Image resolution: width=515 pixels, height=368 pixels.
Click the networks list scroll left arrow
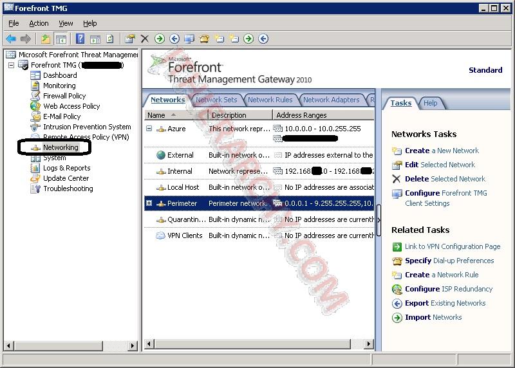pyautogui.click(x=149, y=344)
